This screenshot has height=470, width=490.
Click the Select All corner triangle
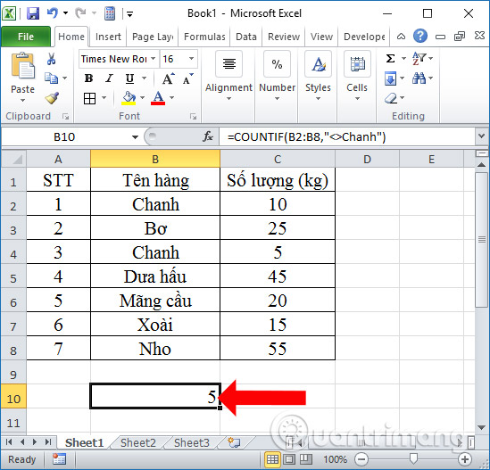pos(13,160)
